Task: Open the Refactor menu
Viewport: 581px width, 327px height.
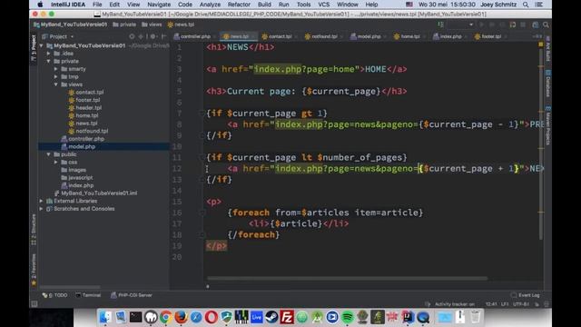Action: [239, 5]
